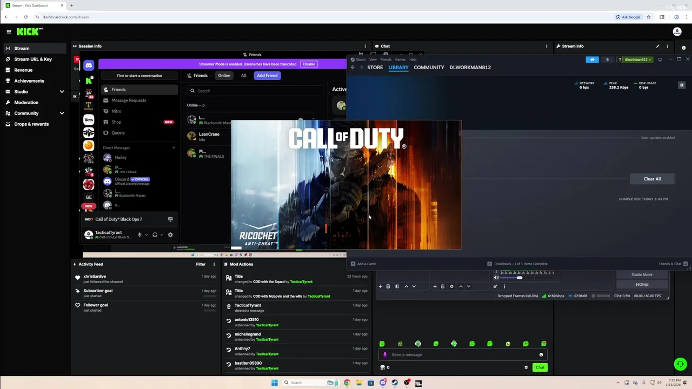Open OBS source properties gear icon

coord(452,286)
